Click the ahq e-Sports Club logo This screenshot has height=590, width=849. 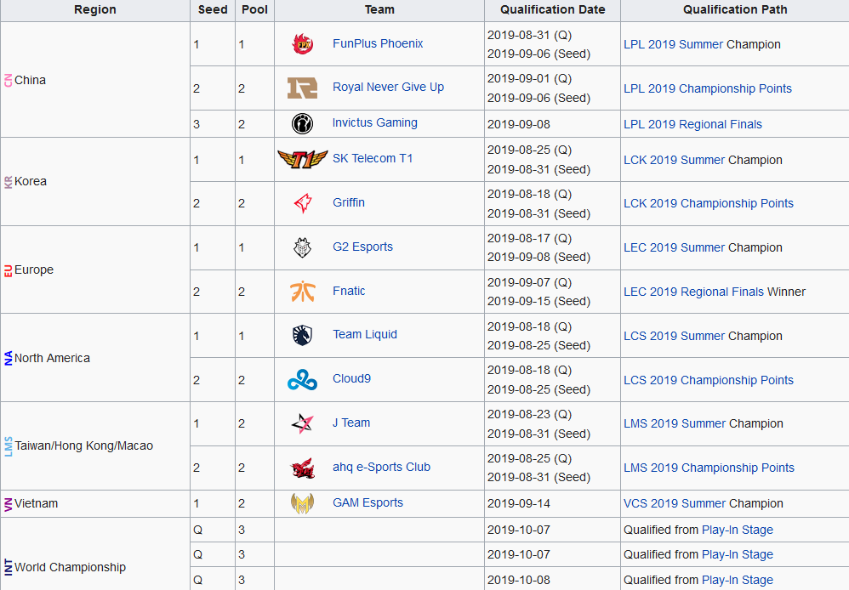coord(302,468)
